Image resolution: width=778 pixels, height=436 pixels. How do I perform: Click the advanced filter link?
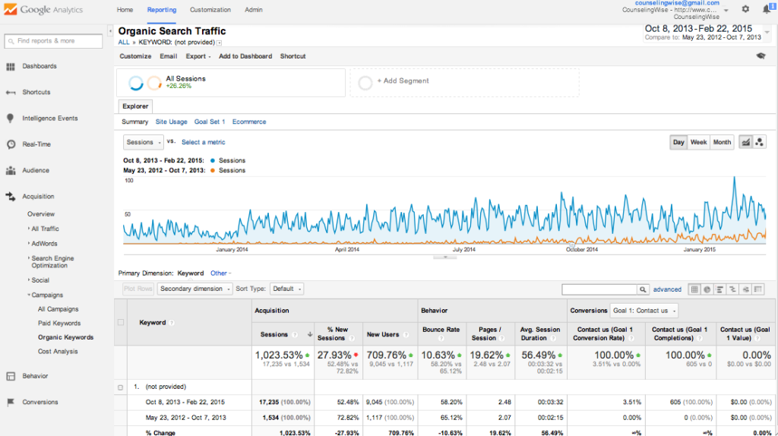pyautogui.click(x=667, y=289)
